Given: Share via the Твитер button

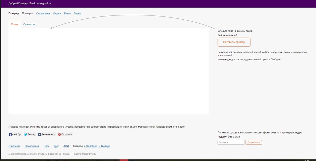Looking at the screenshot, I should point(30,134).
